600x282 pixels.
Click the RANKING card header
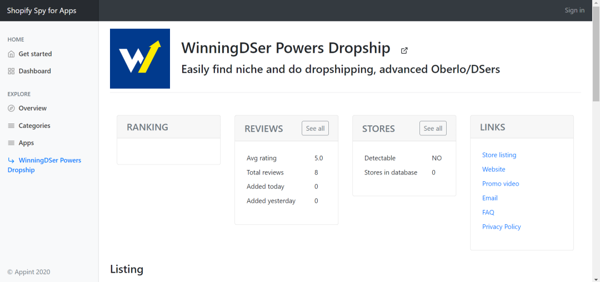click(x=169, y=127)
